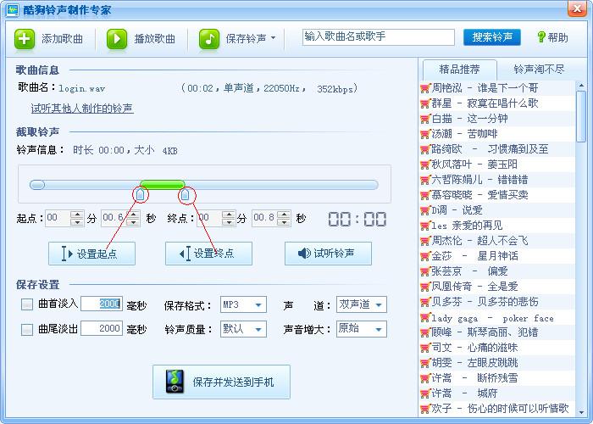
Task: Click the cart icon beside 顾峰 - 斯琴高丽、犯错
Action: coord(425,333)
